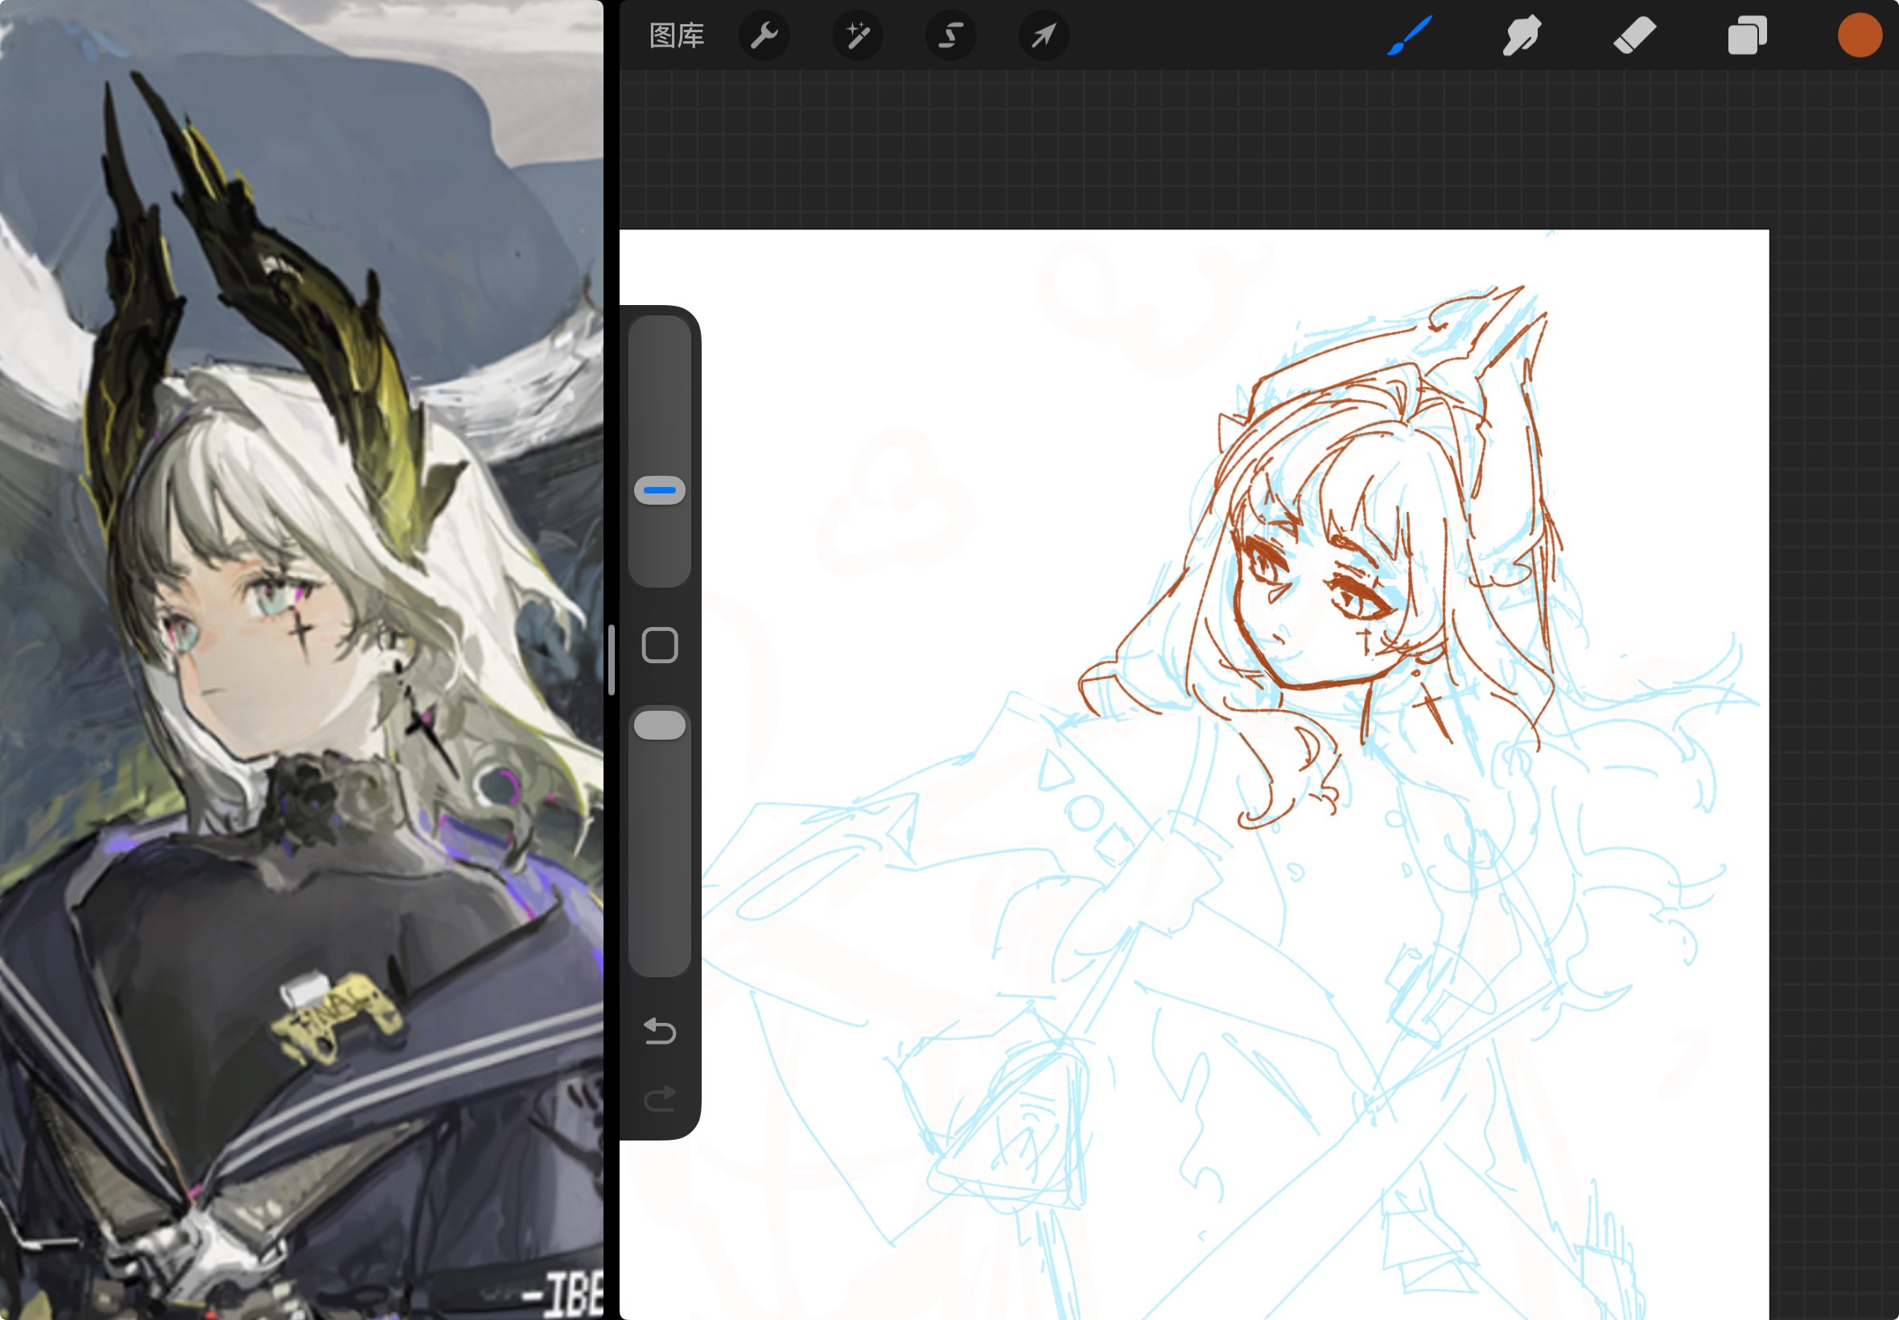Open the Actions wrench menu

click(764, 35)
